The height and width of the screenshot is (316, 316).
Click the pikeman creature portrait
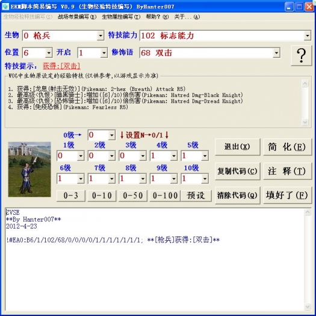(x=29, y=169)
